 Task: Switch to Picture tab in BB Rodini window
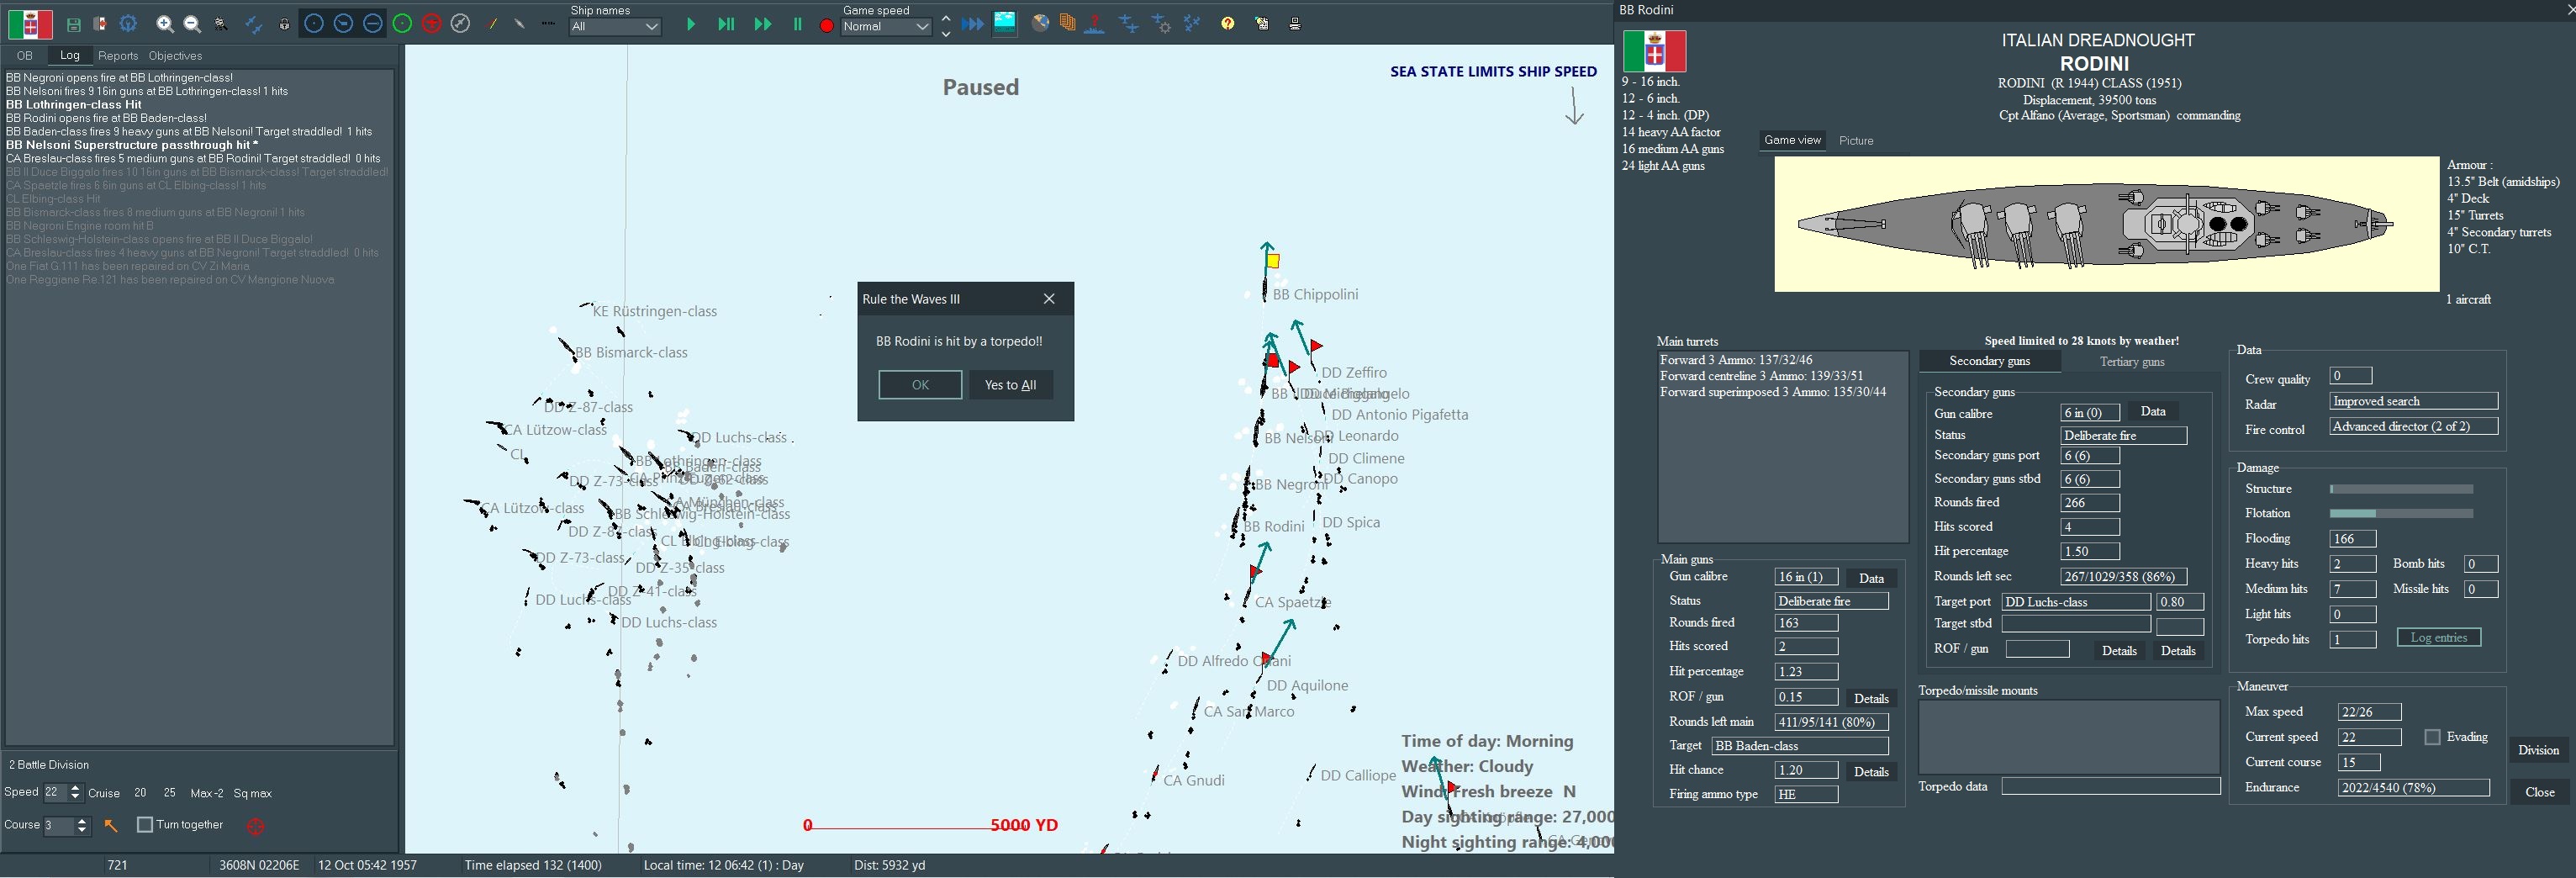[1856, 141]
